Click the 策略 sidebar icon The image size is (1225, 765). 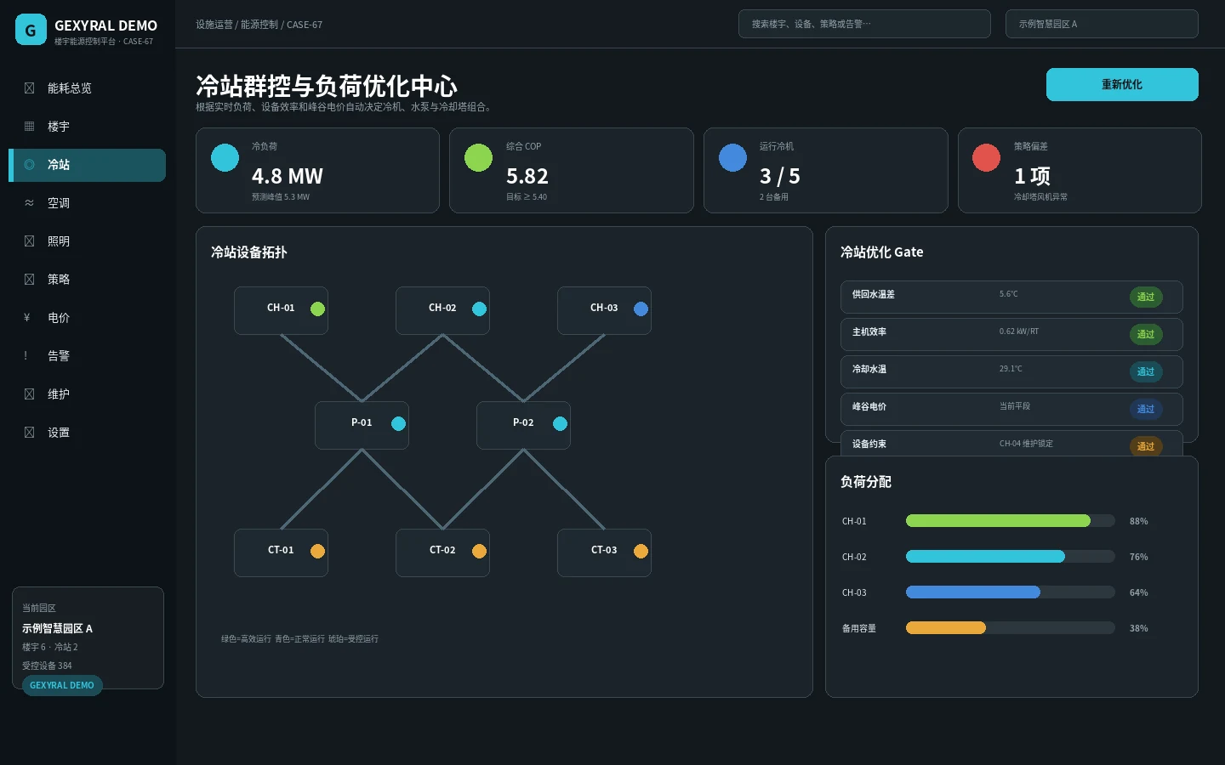29,280
